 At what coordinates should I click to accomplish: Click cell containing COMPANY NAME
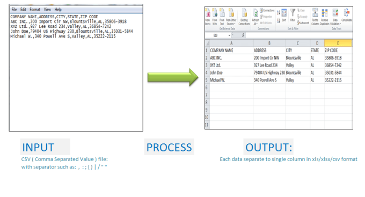(231, 50)
